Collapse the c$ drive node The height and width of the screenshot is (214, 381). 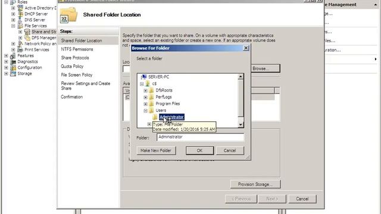point(142,84)
